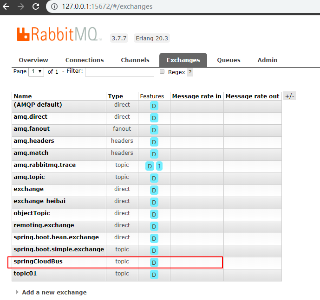Viewport: 320px width, 300px height.
Task: Click the D badge in springCloudBus row
Action: click(154, 262)
